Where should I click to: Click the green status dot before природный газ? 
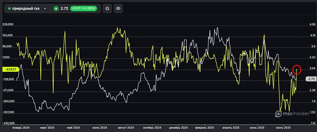[9, 9]
